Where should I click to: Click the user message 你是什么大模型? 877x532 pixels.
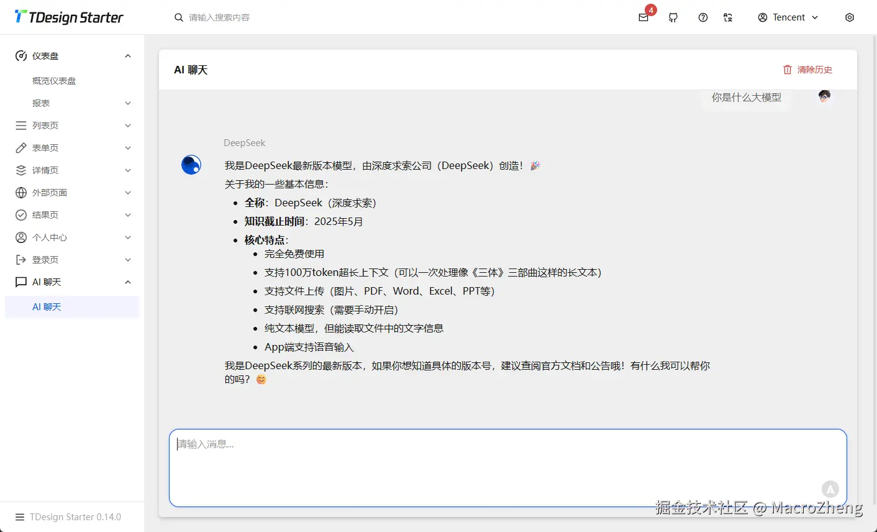click(x=747, y=98)
